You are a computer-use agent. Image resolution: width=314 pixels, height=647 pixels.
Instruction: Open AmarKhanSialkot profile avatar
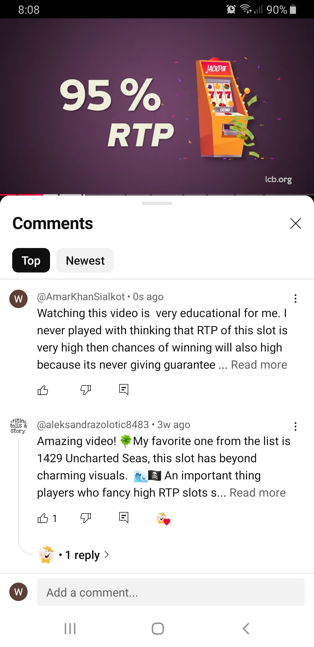(19, 299)
